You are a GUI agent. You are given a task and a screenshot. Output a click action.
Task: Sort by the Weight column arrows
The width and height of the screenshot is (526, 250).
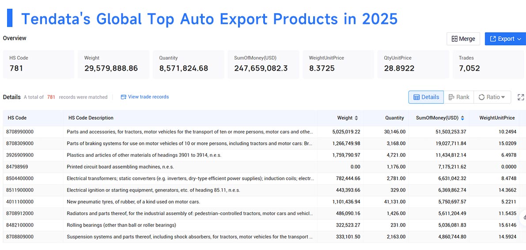pos(356,118)
